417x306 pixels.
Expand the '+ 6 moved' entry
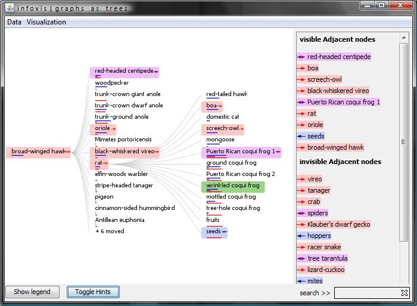[110, 231]
